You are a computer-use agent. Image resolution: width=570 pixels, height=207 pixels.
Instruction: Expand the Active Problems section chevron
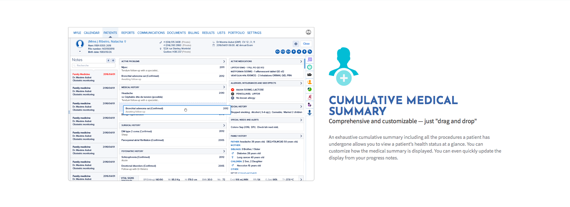tap(224, 61)
